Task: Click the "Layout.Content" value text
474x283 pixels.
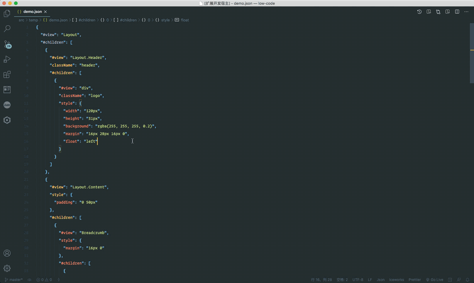Action: [88, 187]
